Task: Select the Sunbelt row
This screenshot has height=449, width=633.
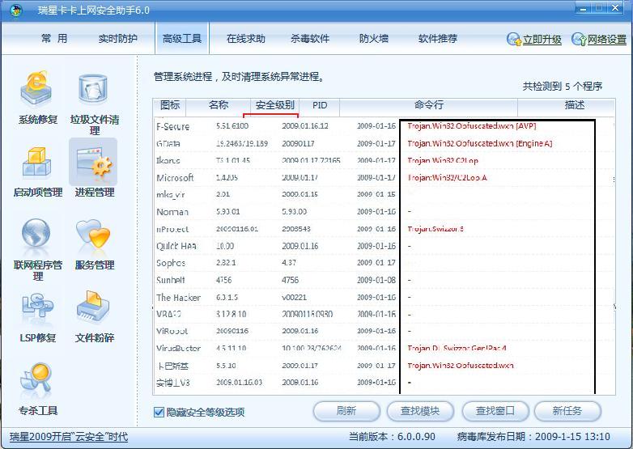Action: (384, 280)
